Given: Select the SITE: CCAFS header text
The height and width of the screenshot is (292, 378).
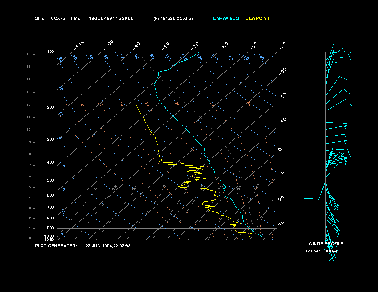Looking at the screenshot, I should [50, 18].
